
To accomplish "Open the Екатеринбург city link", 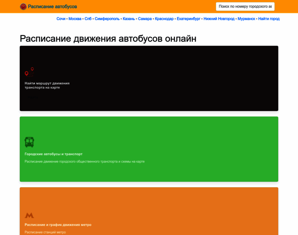I will (x=189, y=19).
